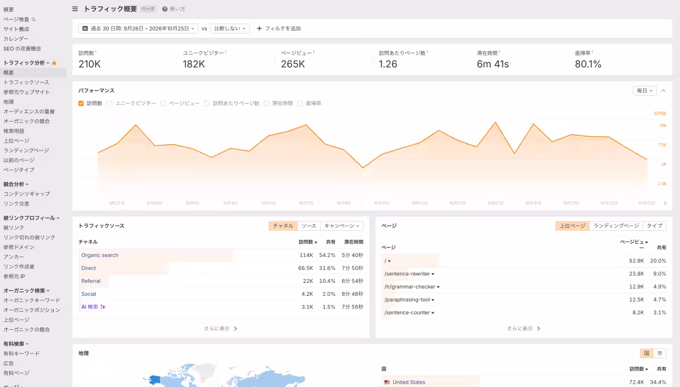The image size is (680, 387).
Task: Switch to the ランディングページ tab in ページ panel
Action: pyautogui.click(x=616, y=226)
